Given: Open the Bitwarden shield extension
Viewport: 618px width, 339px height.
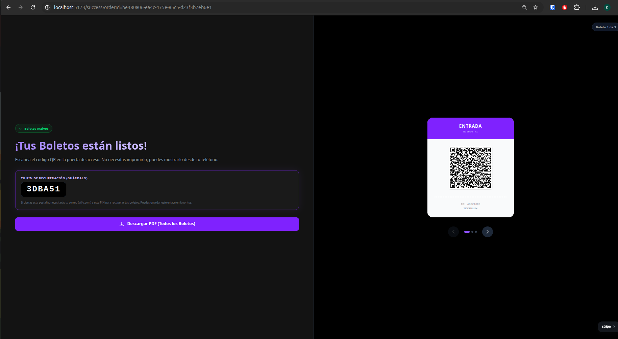Looking at the screenshot, I should (x=552, y=7).
